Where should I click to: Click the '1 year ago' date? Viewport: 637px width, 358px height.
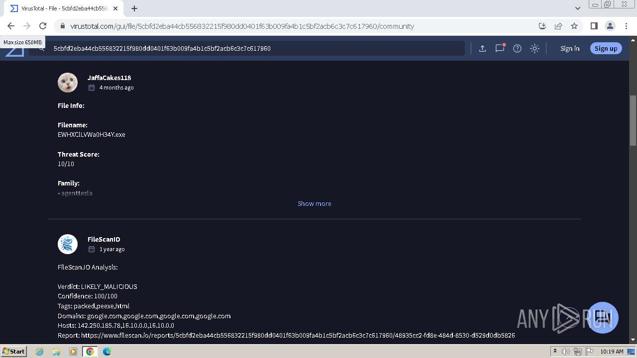coord(112,249)
